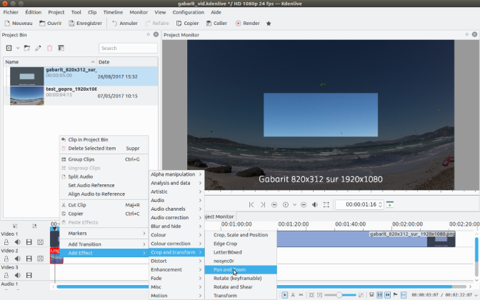This screenshot has width=480, height=300.
Task: Hide video on the Video 3 track
Action: pyautogui.click(x=29, y=275)
